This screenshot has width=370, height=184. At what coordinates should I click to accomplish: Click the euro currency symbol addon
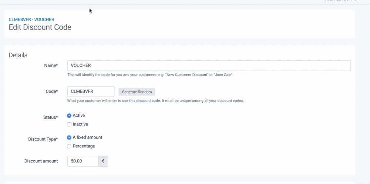[103, 161]
